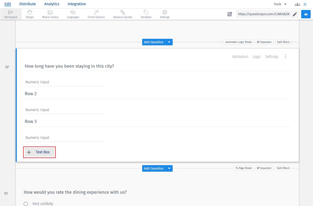Select the Very unlikely radio option
Screen dimensions: 313x206
tap(25, 204)
